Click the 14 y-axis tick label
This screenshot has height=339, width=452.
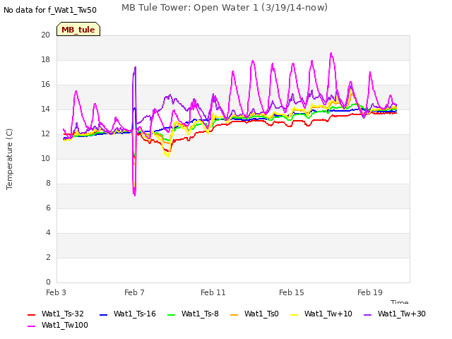(x=45, y=109)
